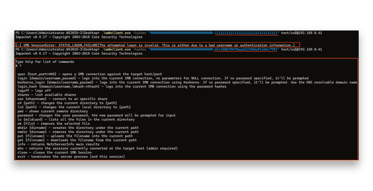
Task: Click the 'get {filename}' help line
Action: pyautogui.click(x=77, y=140)
